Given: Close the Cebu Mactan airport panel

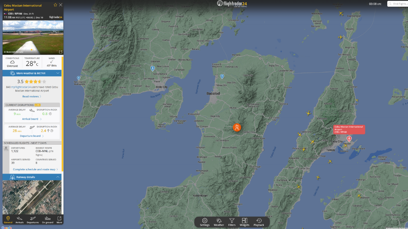Looking at the screenshot, I should tap(61, 5).
